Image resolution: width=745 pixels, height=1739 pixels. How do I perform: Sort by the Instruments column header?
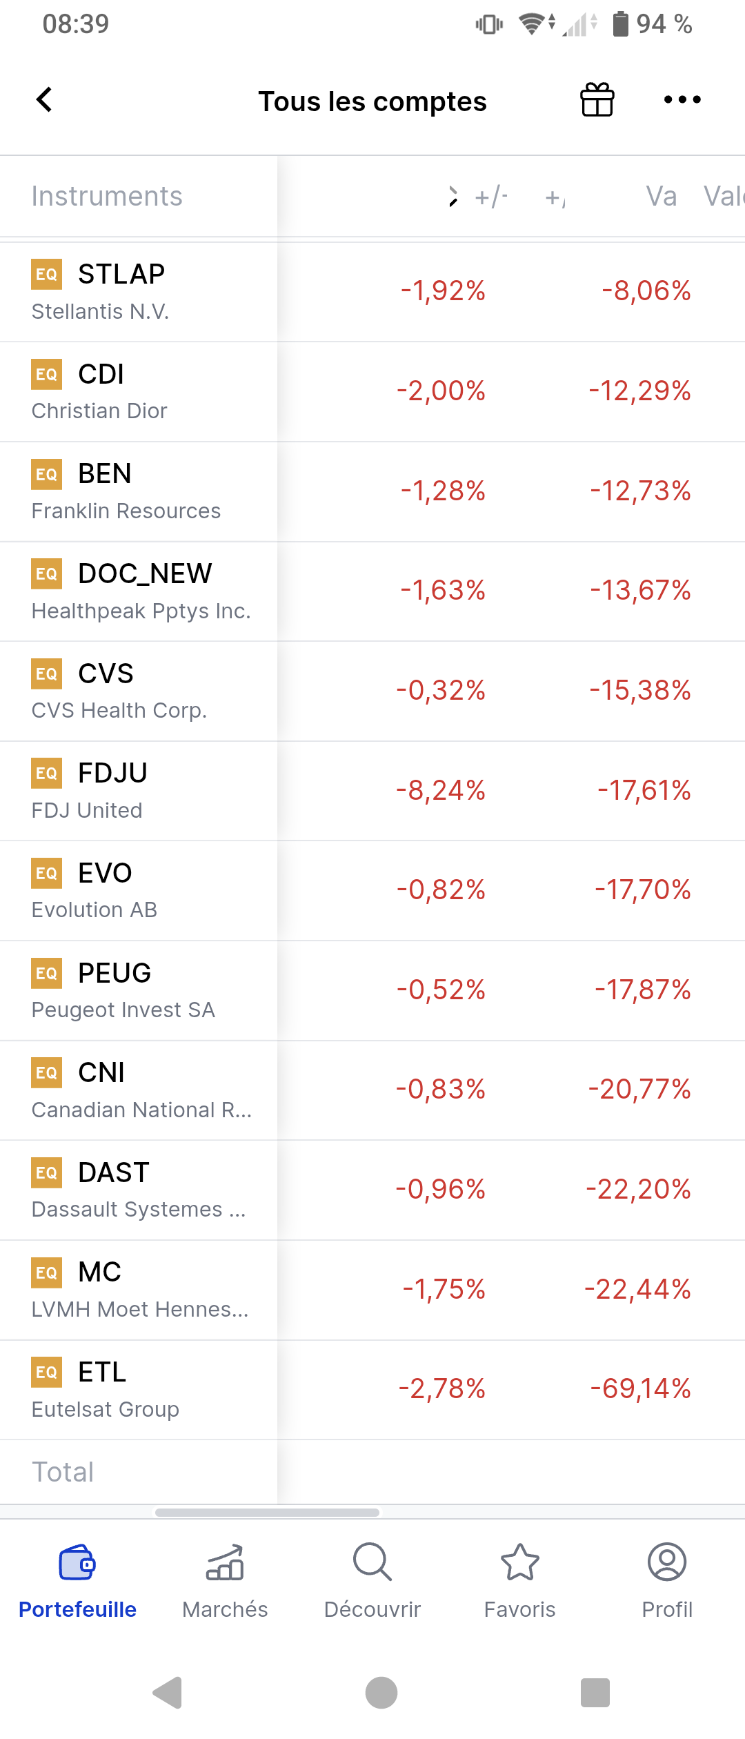(107, 197)
